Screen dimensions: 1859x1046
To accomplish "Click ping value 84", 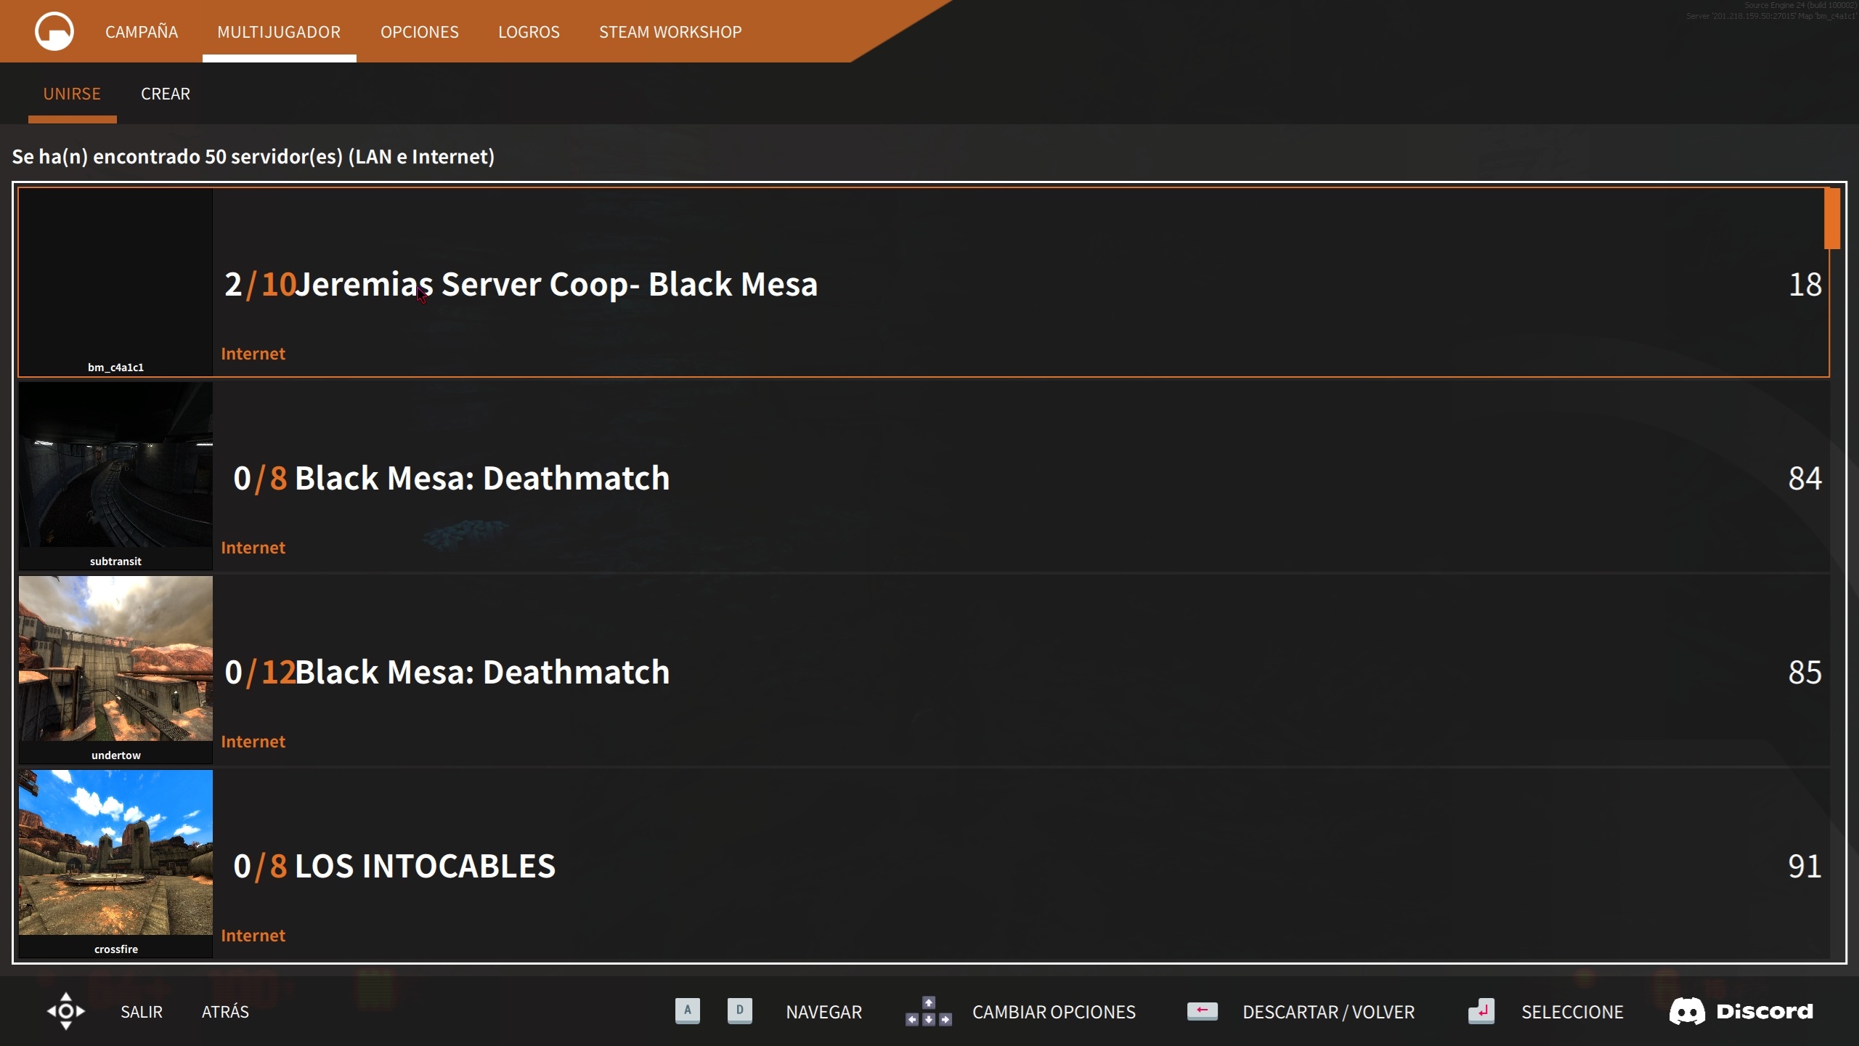I will coord(1805,478).
